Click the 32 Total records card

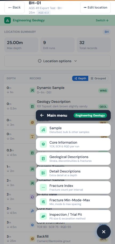(94, 45)
